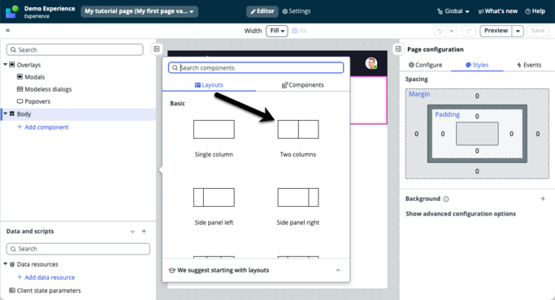The width and height of the screenshot is (555, 300).
Task: Switch to the Layouts tab
Action: click(209, 85)
